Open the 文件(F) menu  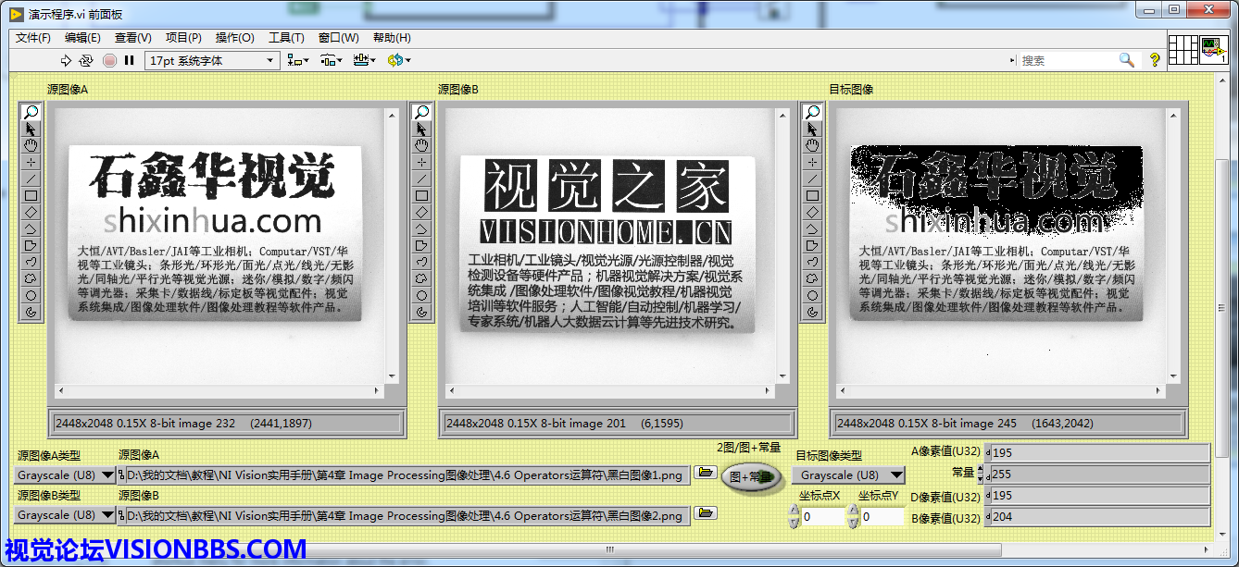tap(33, 38)
